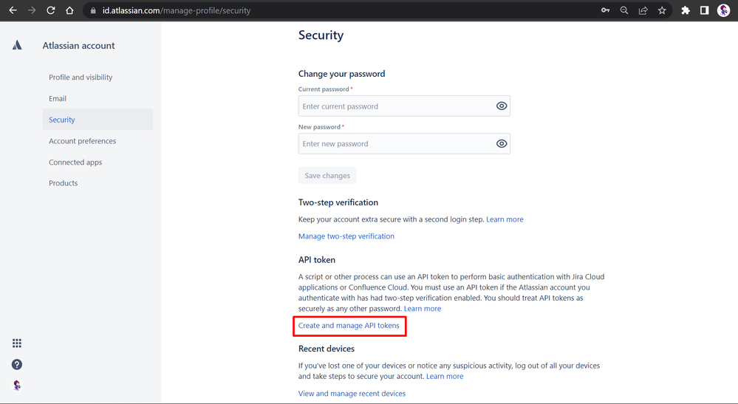738x404 pixels.
Task: Click Create and manage API tokens link
Action: coord(349,326)
